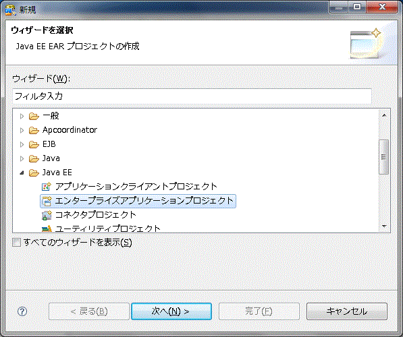Viewport: 403px width, 337px height.
Task: Click the scrollbar up arrow
Action: 384,115
